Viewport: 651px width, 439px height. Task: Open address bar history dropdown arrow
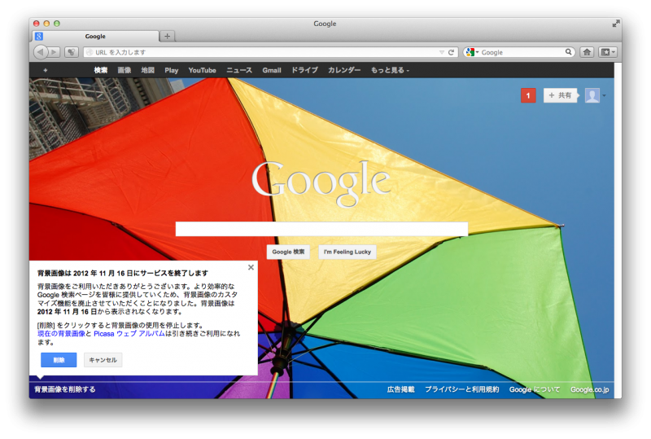point(441,52)
